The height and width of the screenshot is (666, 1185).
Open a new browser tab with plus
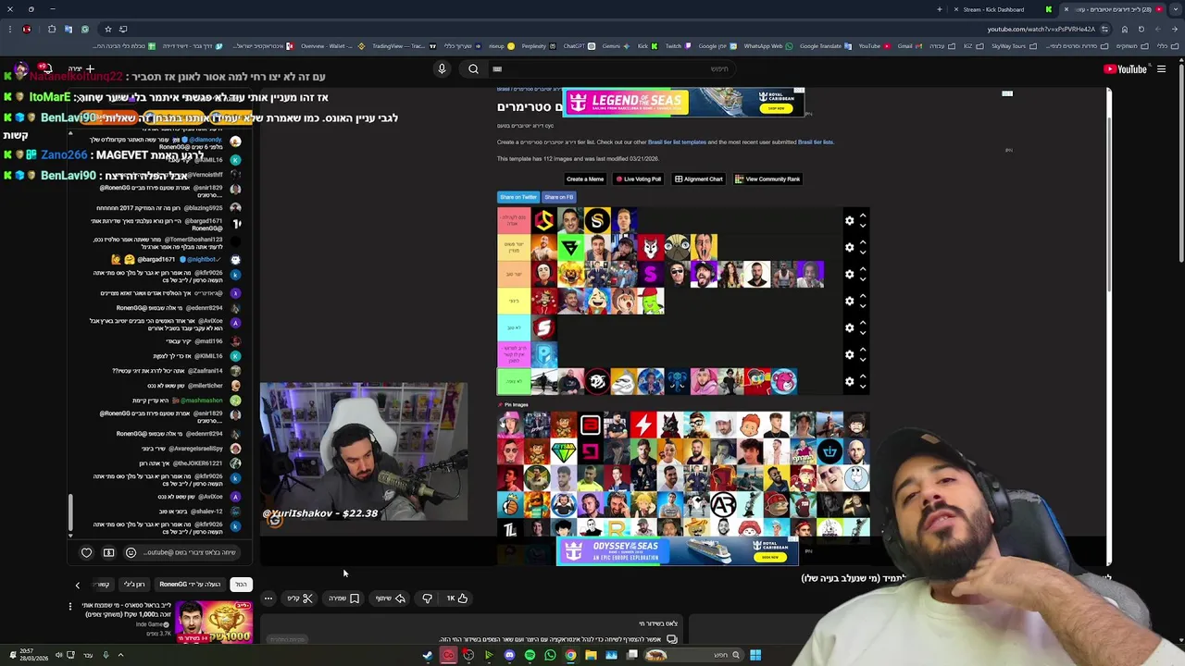(940, 9)
